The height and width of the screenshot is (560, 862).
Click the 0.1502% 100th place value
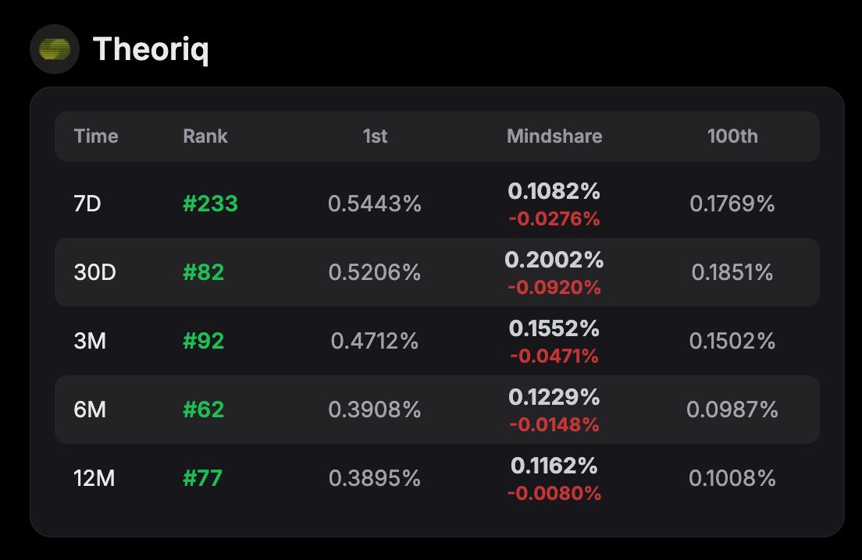[x=732, y=341]
